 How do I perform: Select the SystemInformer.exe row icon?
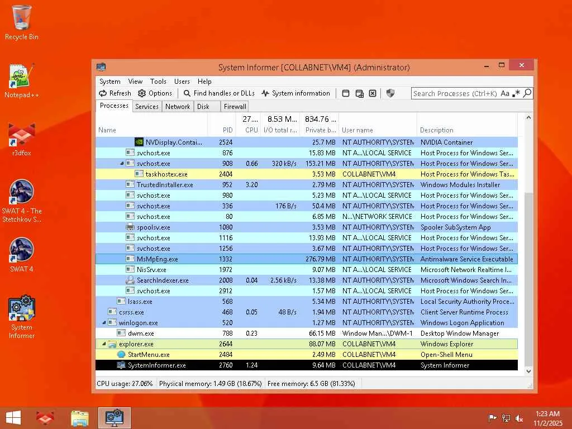coord(121,365)
